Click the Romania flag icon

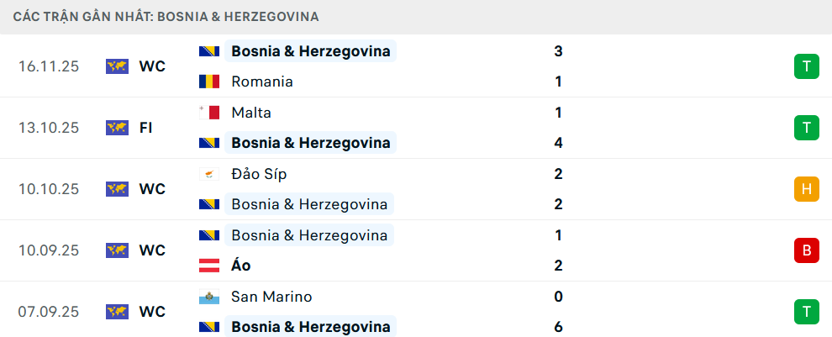click(209, 82)
